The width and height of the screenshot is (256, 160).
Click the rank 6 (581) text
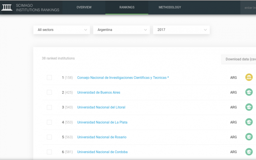(x=67, y=152)
